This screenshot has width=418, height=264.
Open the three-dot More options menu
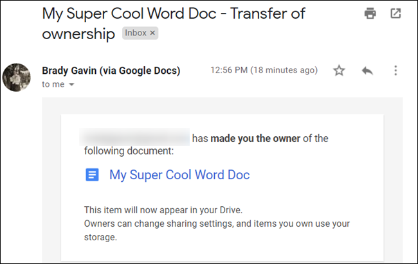395,71
